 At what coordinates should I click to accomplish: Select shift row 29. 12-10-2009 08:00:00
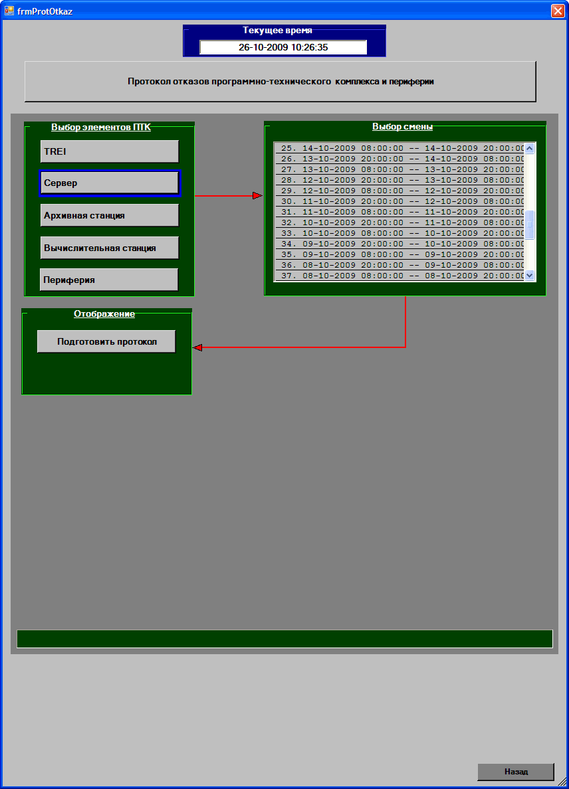(x=399, y=191)
